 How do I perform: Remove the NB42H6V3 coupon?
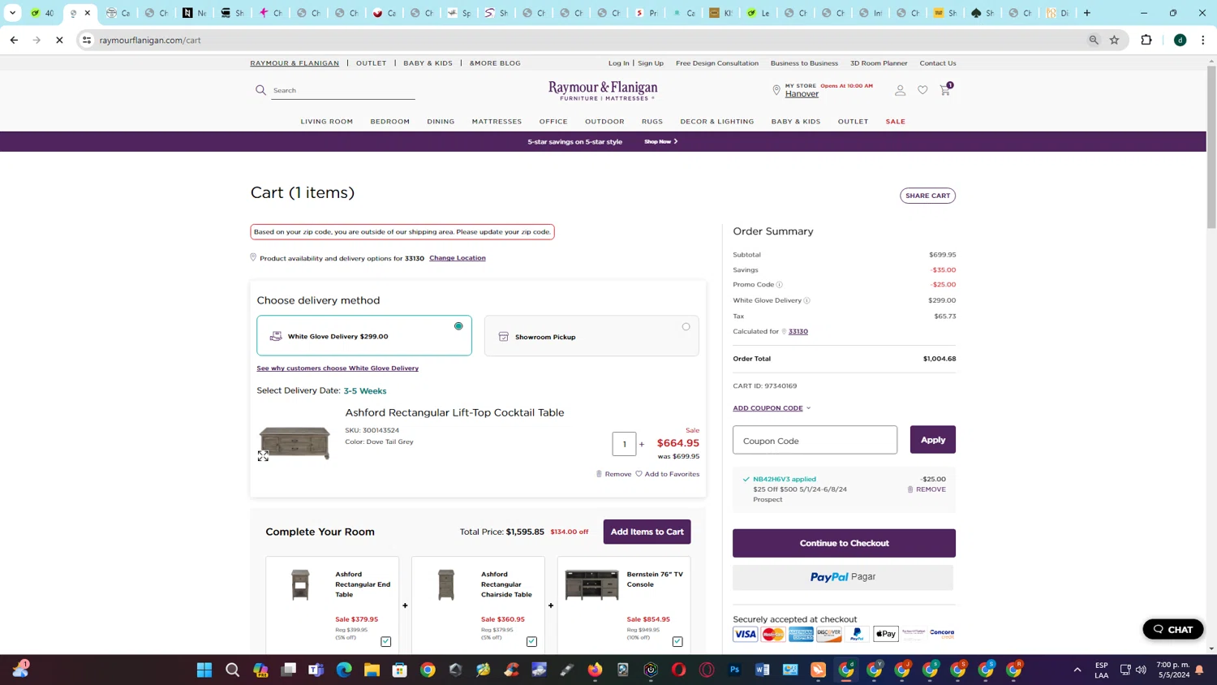click(927, 489)
